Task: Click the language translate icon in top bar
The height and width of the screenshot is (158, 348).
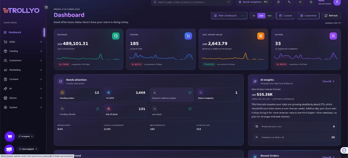Action: (x=289, y=2)
